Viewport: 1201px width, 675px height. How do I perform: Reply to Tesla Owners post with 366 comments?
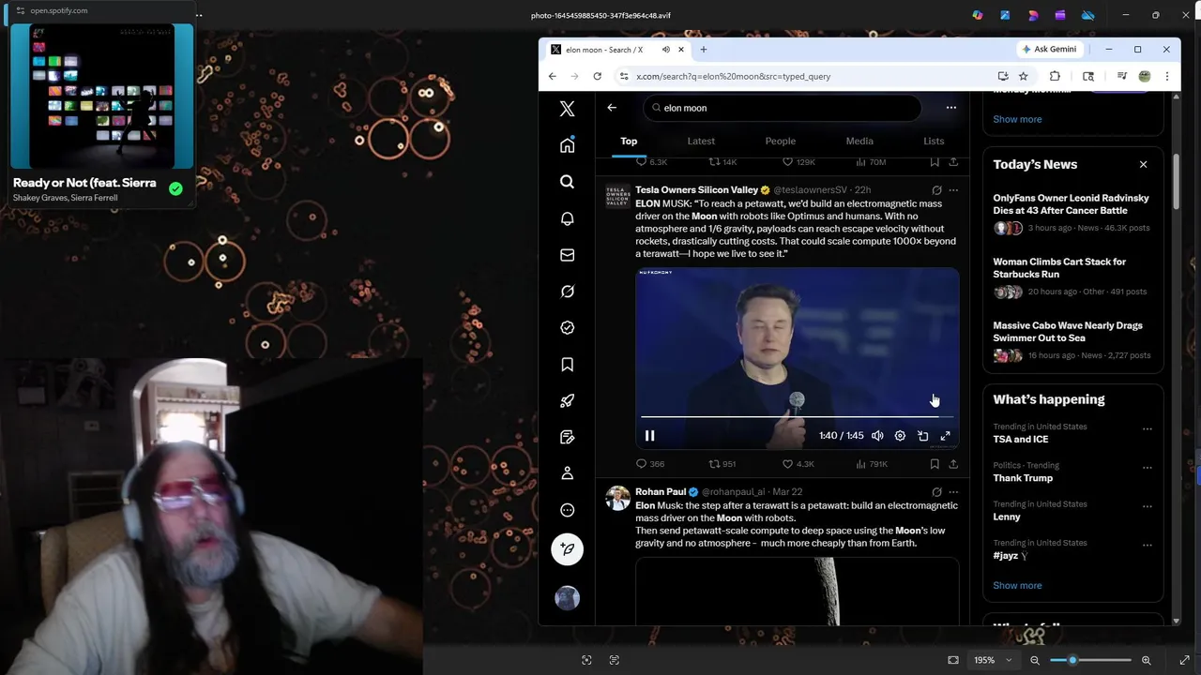649,464
